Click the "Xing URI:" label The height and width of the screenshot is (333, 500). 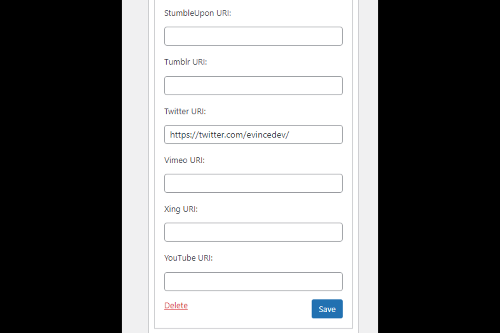pyautogui.click(x=181, y=209)
